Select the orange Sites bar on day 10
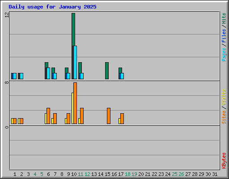The width and height of the screenshot is (229, 179). (x=75, y=103)
